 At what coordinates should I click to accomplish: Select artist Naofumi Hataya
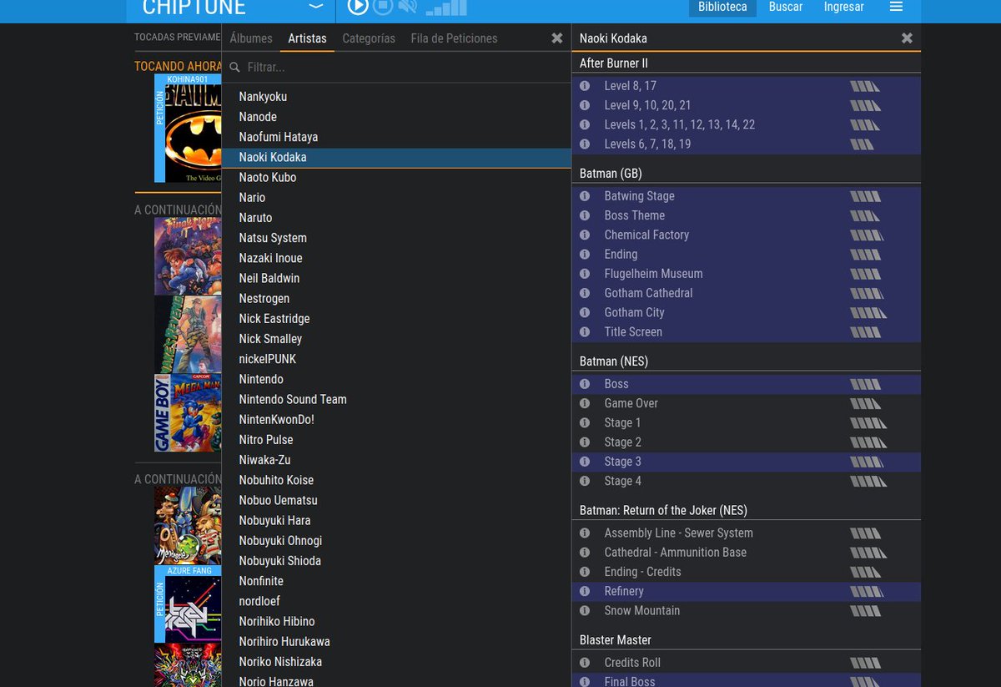(278, 137)
